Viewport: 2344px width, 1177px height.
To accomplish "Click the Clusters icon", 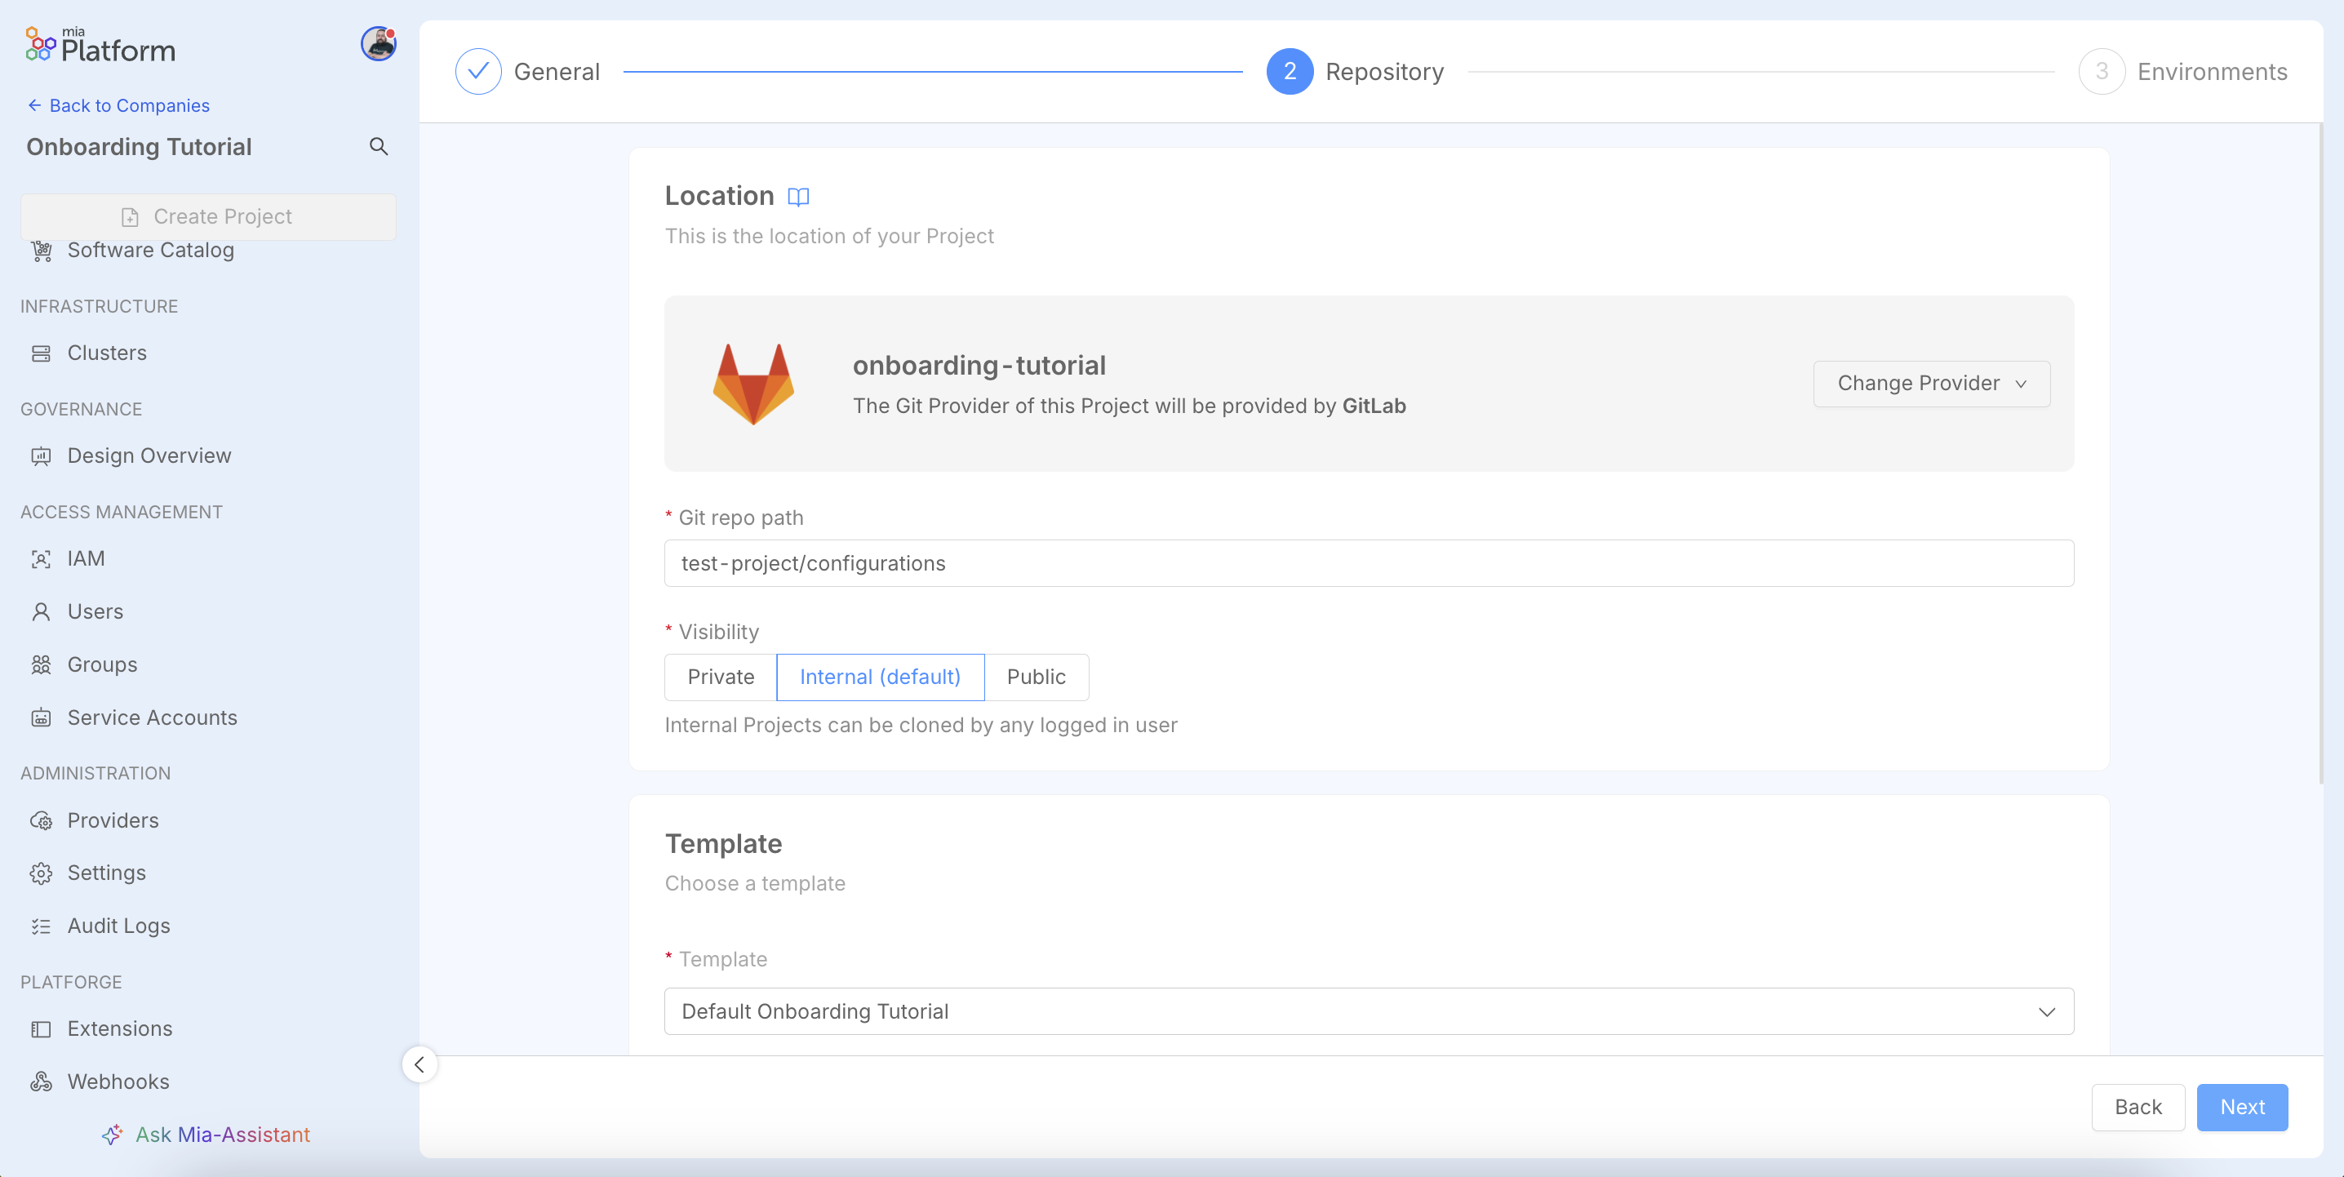I will click(41, 353).
